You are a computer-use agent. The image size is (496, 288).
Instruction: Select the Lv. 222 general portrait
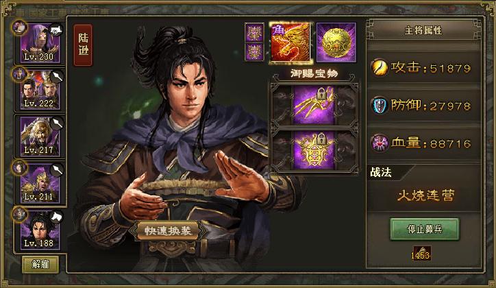coord(40,90)
